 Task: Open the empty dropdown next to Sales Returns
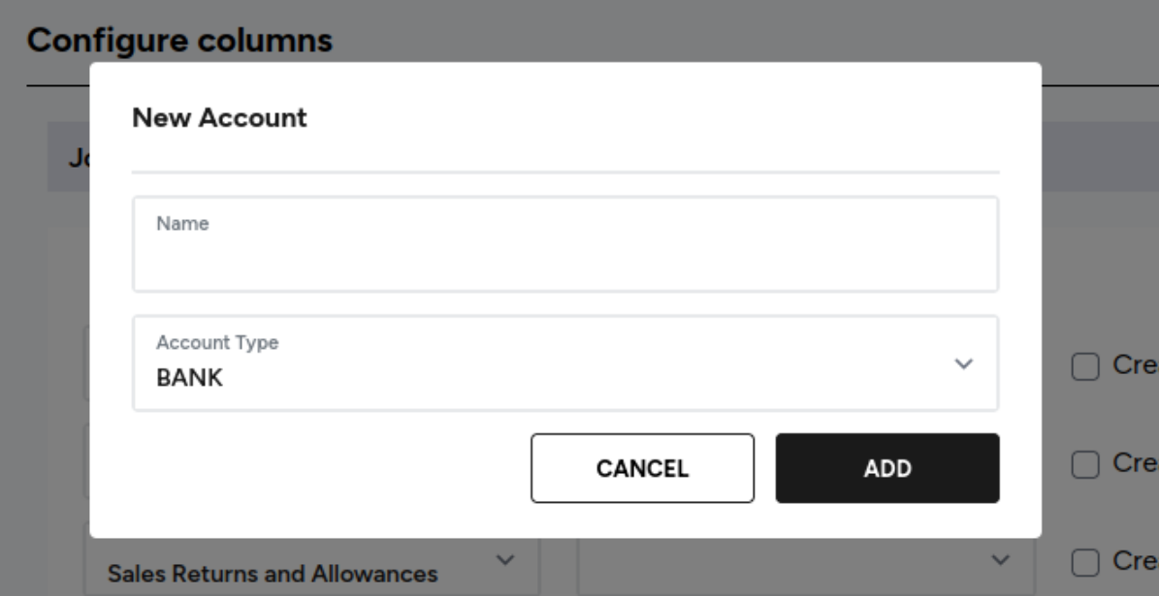pyautogui.click(x=806, y=567)
